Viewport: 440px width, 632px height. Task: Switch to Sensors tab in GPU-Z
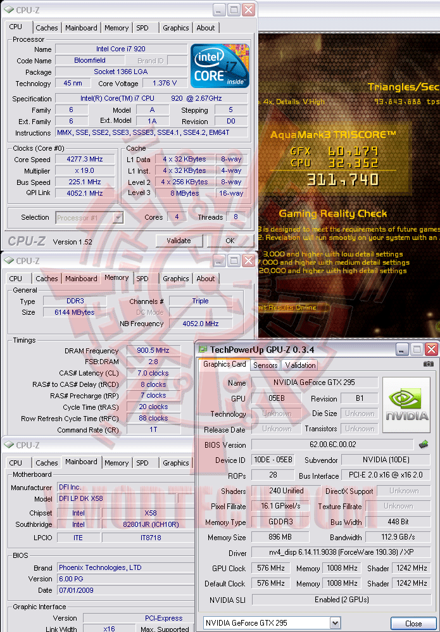pyautogui.click(x=265, y=365)
